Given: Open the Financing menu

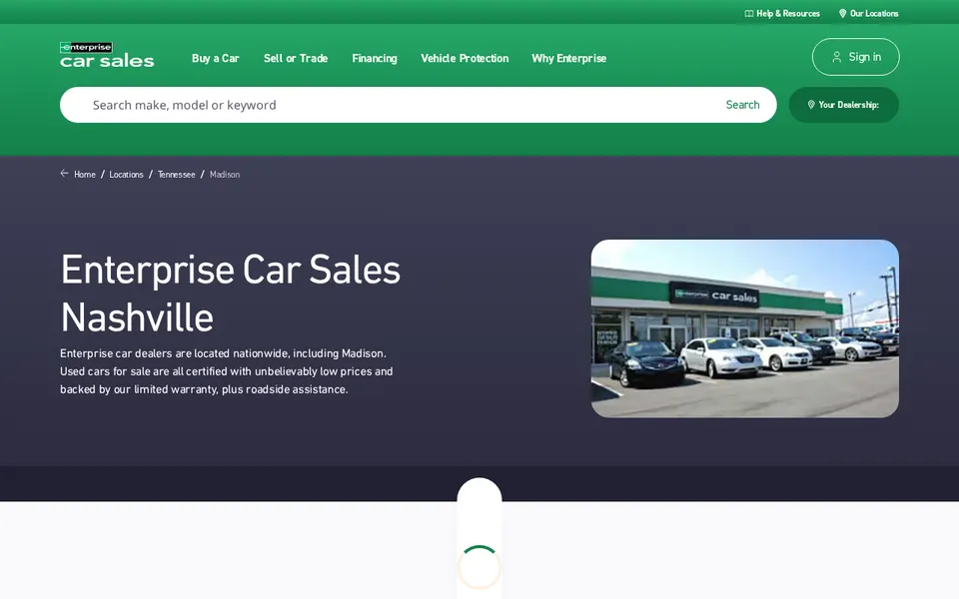Looking at the screenshot, I should point(375,59).
